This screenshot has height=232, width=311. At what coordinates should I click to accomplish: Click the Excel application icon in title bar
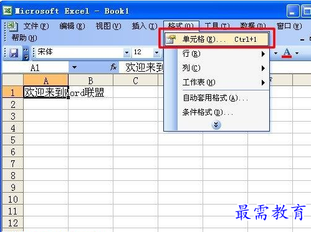click(x=7, y=11)
